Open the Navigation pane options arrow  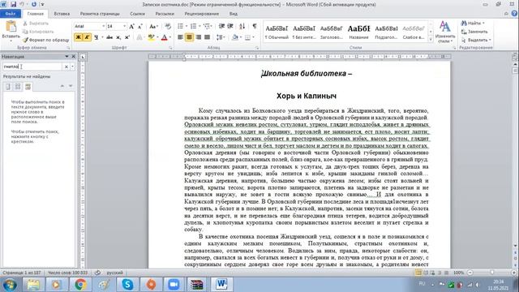coord(66,57)
